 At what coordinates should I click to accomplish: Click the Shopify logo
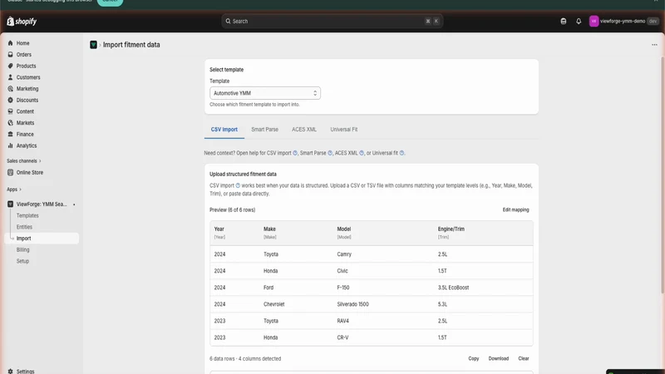(22, 22)
